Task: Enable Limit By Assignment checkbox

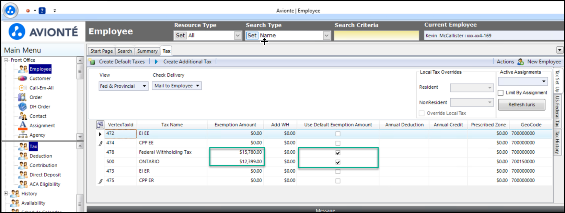Action: coord(501,93)
